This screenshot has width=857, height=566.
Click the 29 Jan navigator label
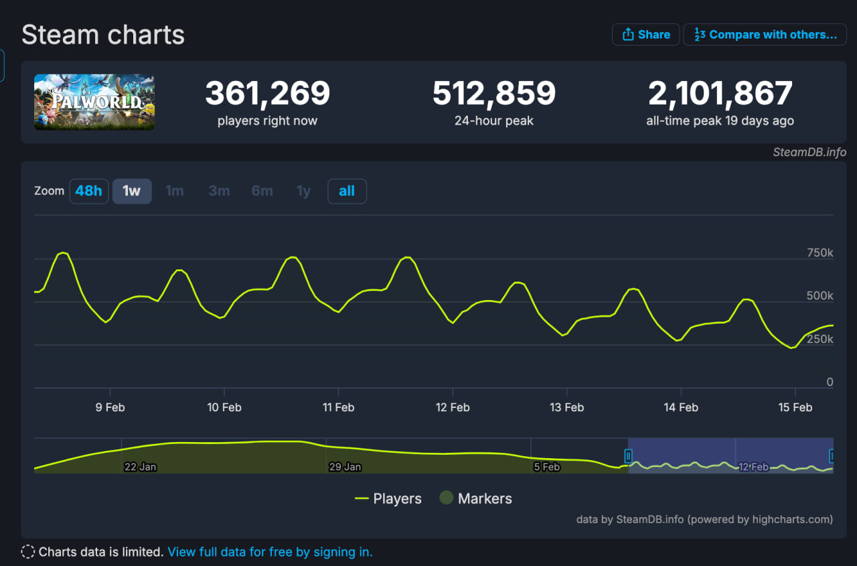pyautogui.click(x=345, y=467)
